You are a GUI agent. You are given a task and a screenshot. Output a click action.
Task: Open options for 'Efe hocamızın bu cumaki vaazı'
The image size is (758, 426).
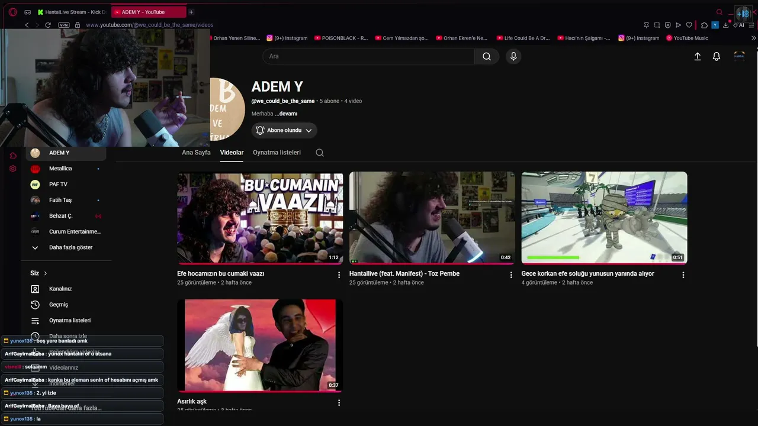(339, 275)
